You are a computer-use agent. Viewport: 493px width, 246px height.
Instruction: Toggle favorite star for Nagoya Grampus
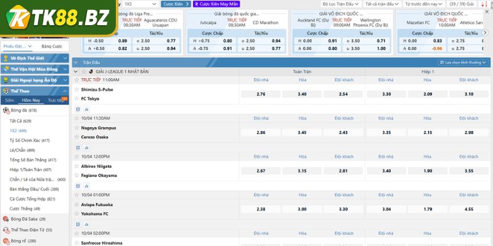(x=76, y=127)
